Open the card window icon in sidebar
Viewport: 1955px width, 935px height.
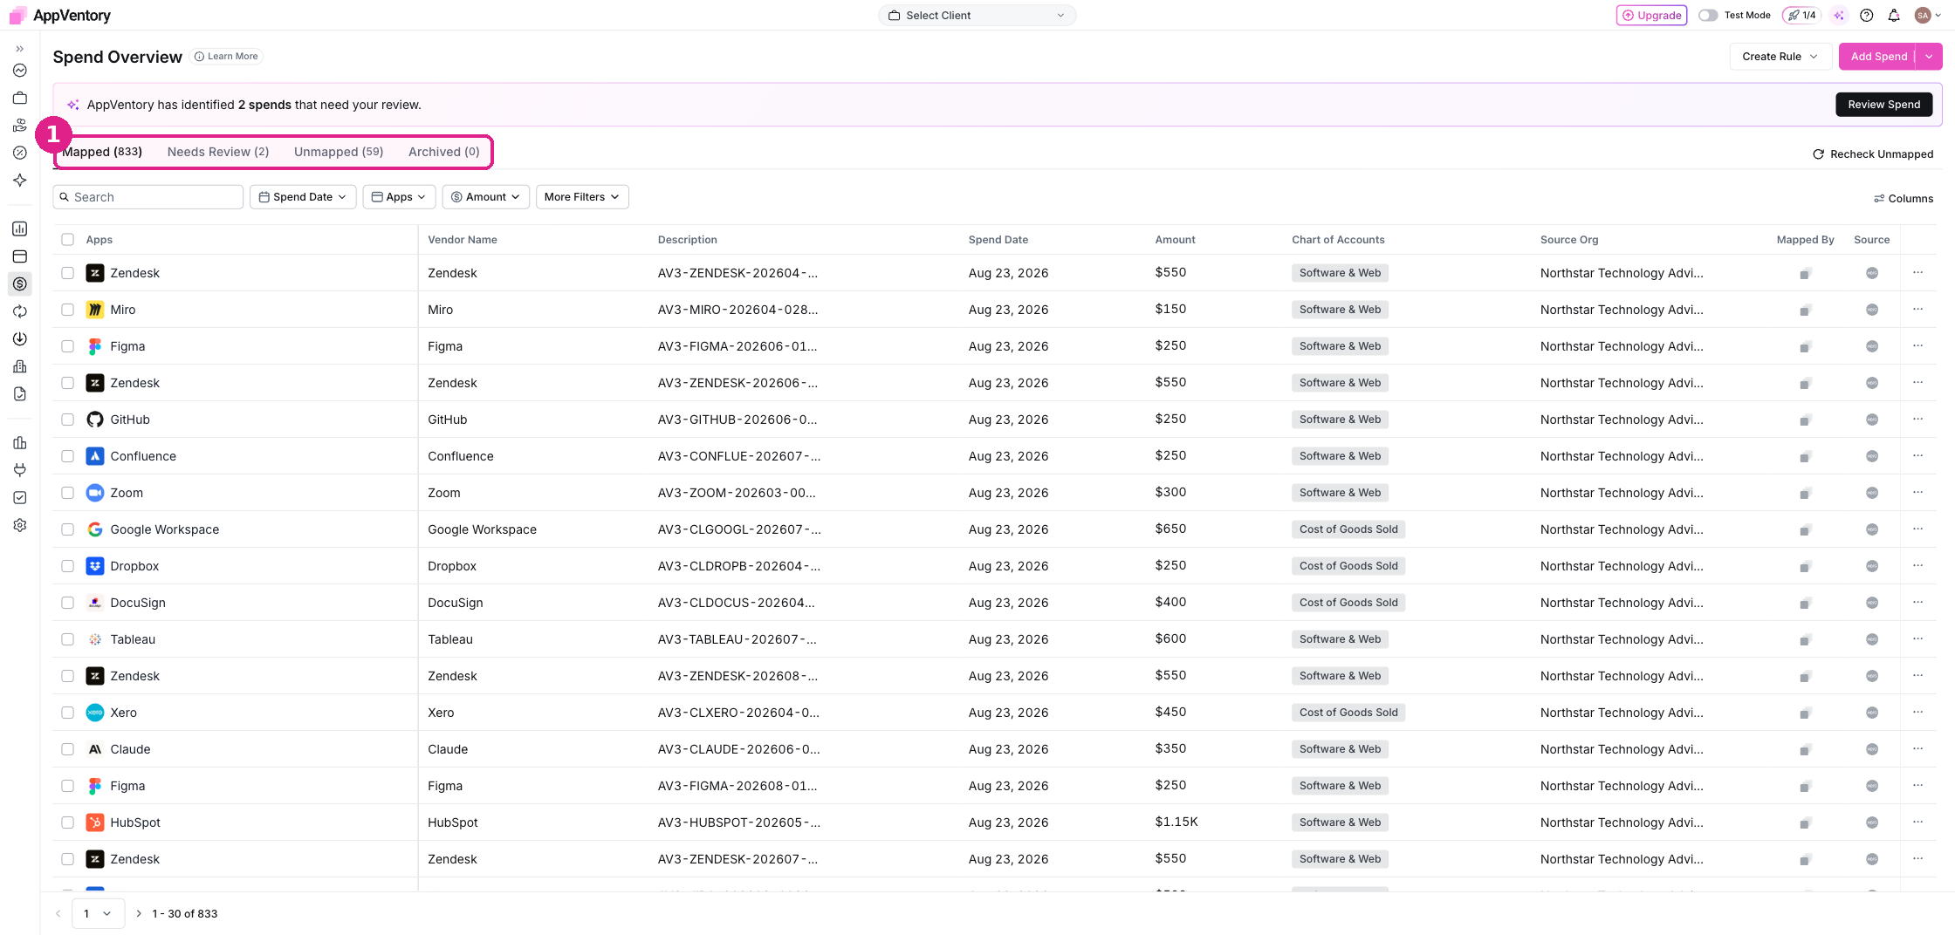tap(19, 256)
